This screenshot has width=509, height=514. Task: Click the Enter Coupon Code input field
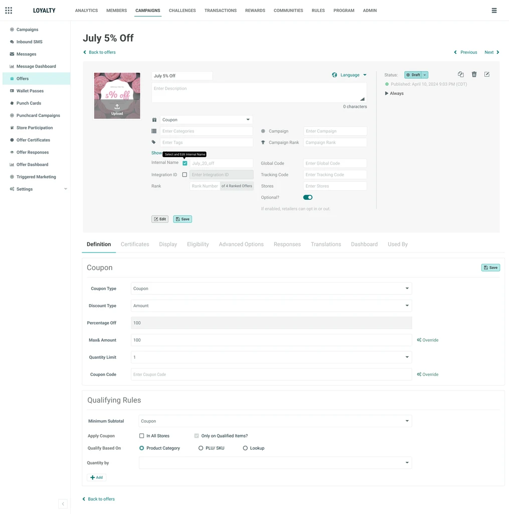(x=271, y=374)
